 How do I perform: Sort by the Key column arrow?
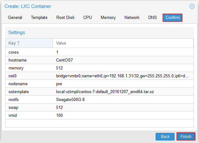[x=19, y=43]
